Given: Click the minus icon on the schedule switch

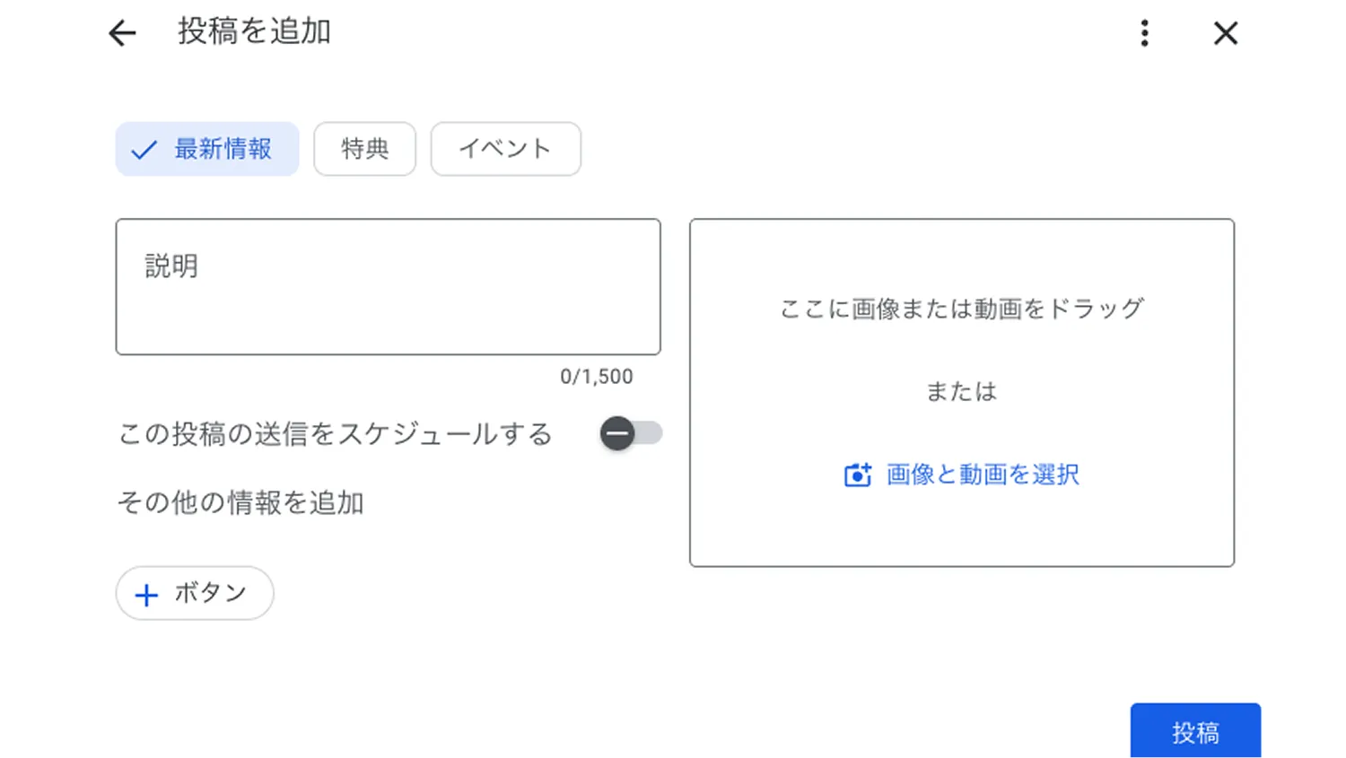Looking at the screenshot, I should coord(617,433).
